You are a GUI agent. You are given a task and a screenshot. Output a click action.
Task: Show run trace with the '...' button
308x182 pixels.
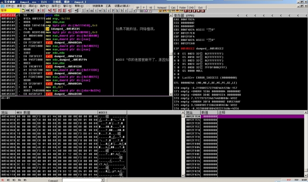(130, 11)
